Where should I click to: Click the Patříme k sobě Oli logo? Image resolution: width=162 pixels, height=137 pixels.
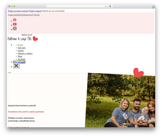(23, 37)
